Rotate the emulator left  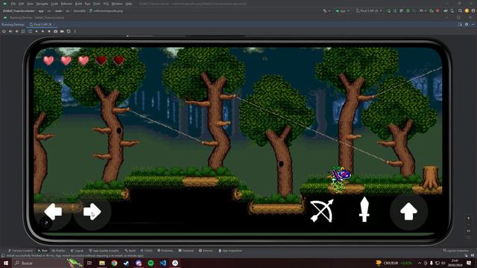(x=23, y=31)
